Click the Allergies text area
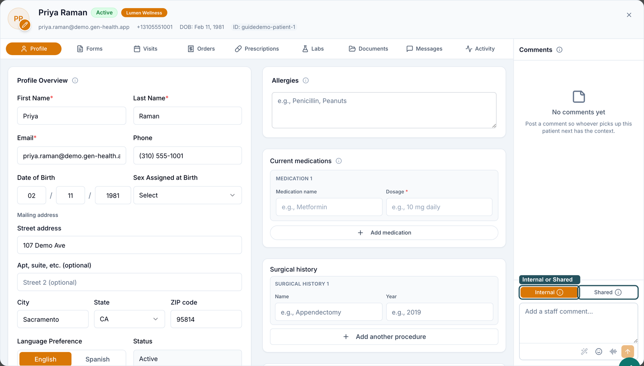This screenshot has width=644, height=366. (384, 110)
